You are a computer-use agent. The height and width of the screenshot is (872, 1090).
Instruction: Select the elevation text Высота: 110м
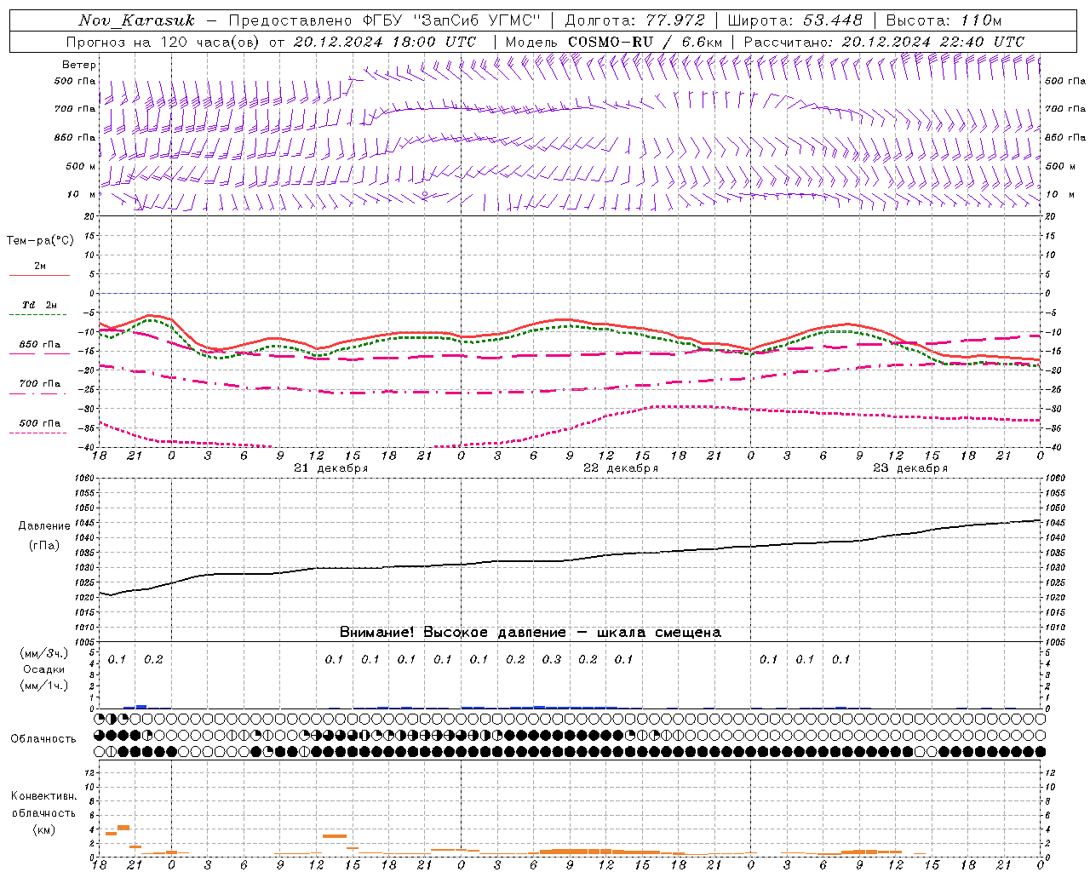coord(944,20)
